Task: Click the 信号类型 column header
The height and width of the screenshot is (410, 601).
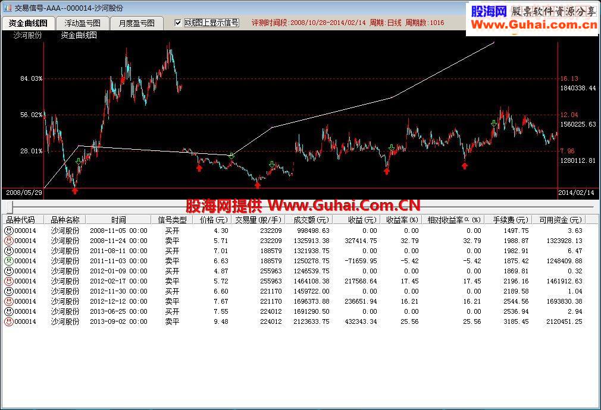Action: tap(172, 220)
